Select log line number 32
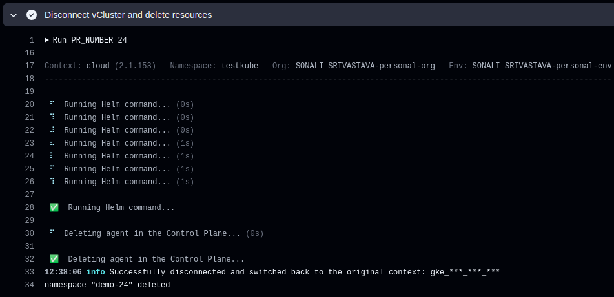614x297 pixels. coord(29,259)
